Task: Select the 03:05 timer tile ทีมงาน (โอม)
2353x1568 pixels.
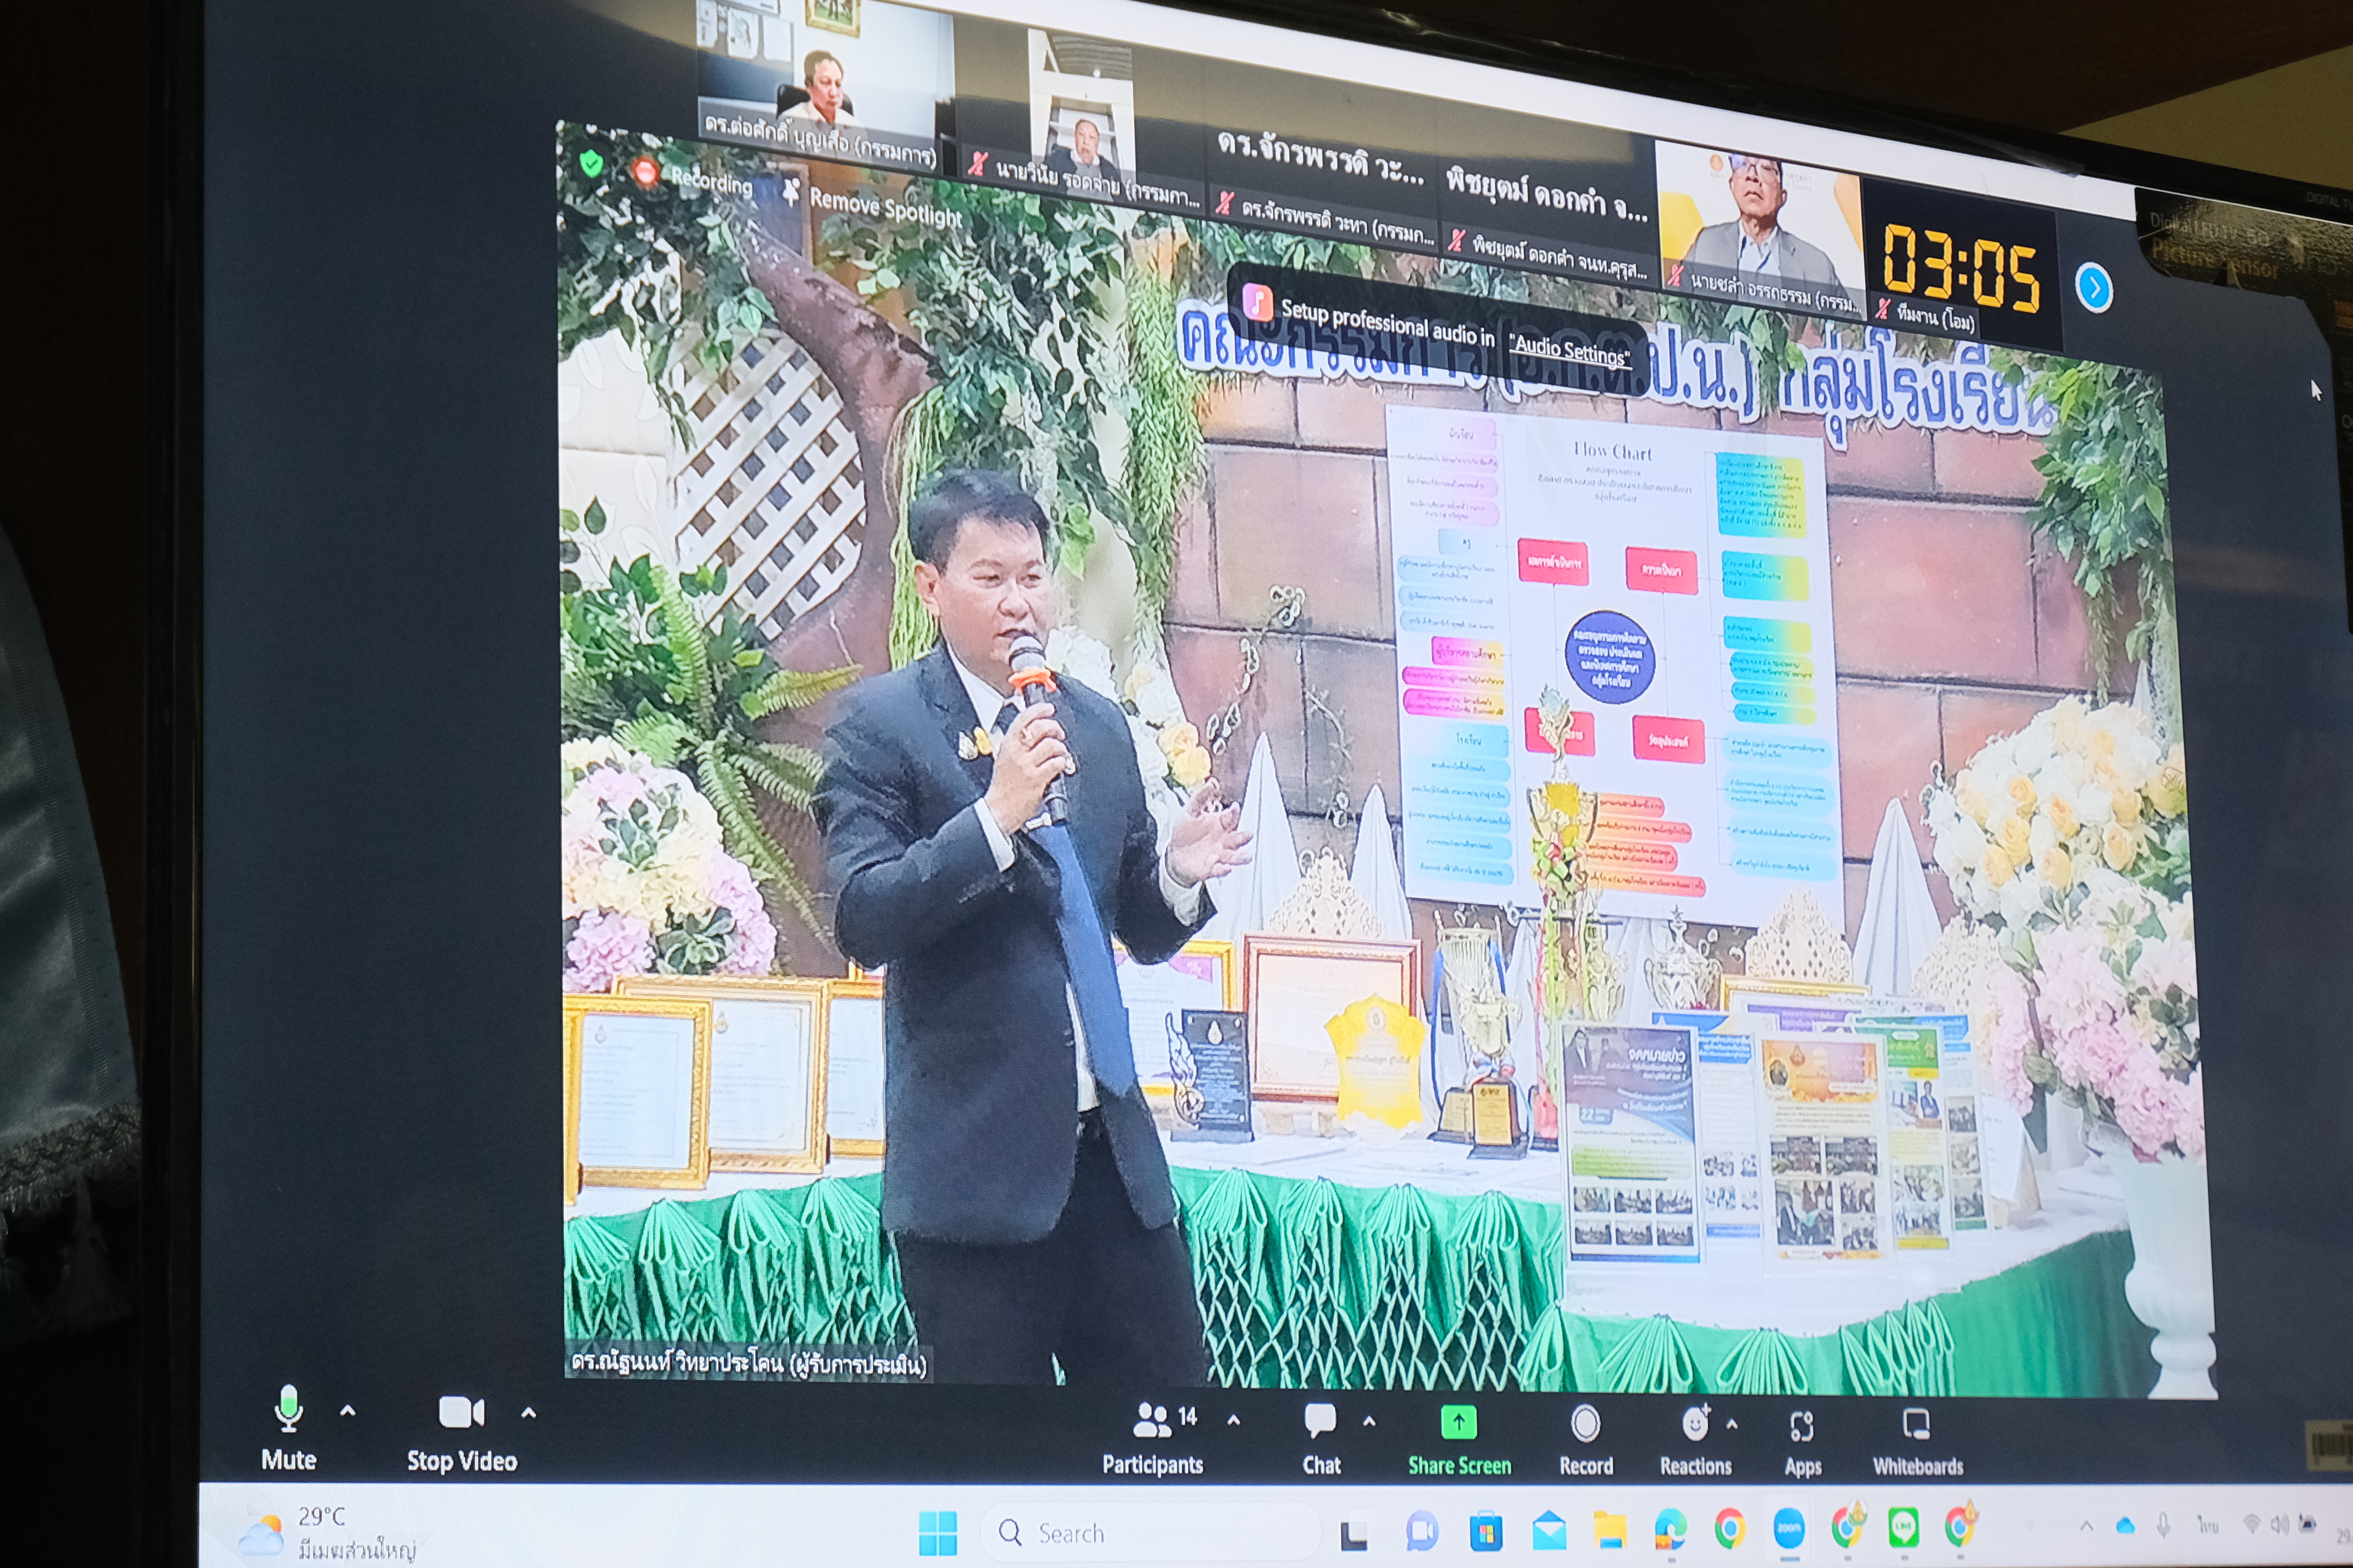Action: coord(1962,264)
